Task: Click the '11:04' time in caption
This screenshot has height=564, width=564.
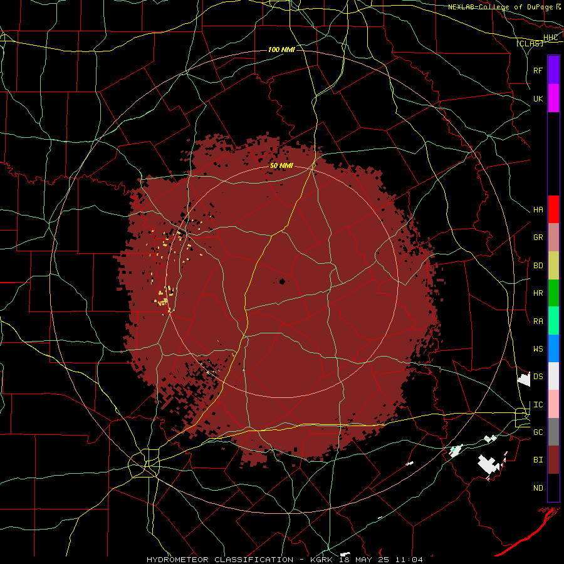Action: coord(409,560)
